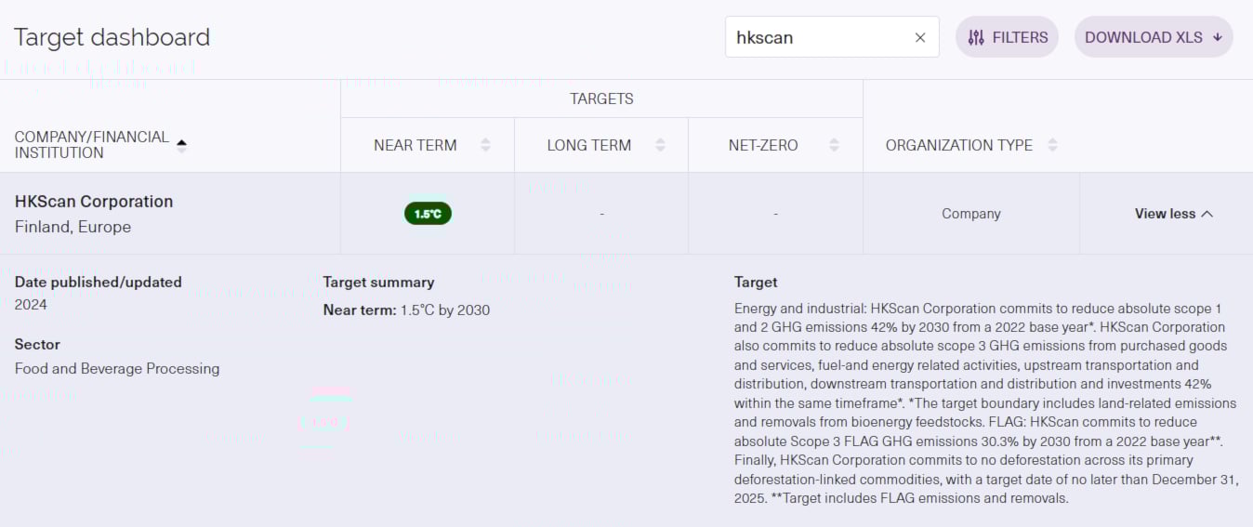Image resolution: width=1253 pixels, height=527 pixels.
Task: Click the Long Term sort arrows
Action: pyautogui.click(x=660, y=145)
